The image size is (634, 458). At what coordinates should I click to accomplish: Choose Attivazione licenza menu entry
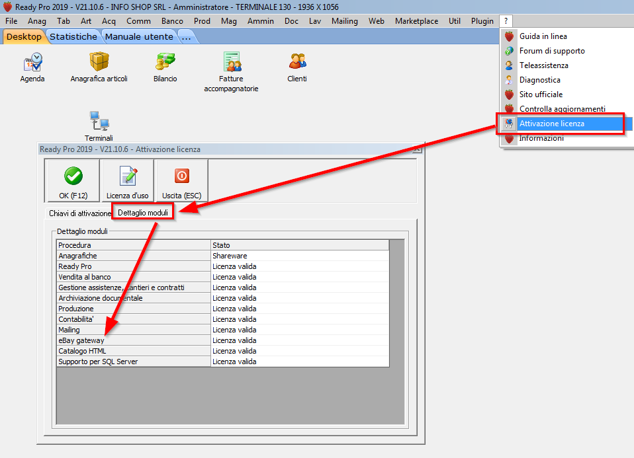[x=567, y=124]
